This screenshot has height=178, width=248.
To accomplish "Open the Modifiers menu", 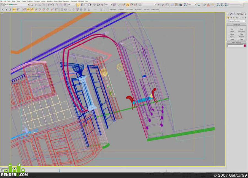I will pyautogui.click(x=30, y=1).
